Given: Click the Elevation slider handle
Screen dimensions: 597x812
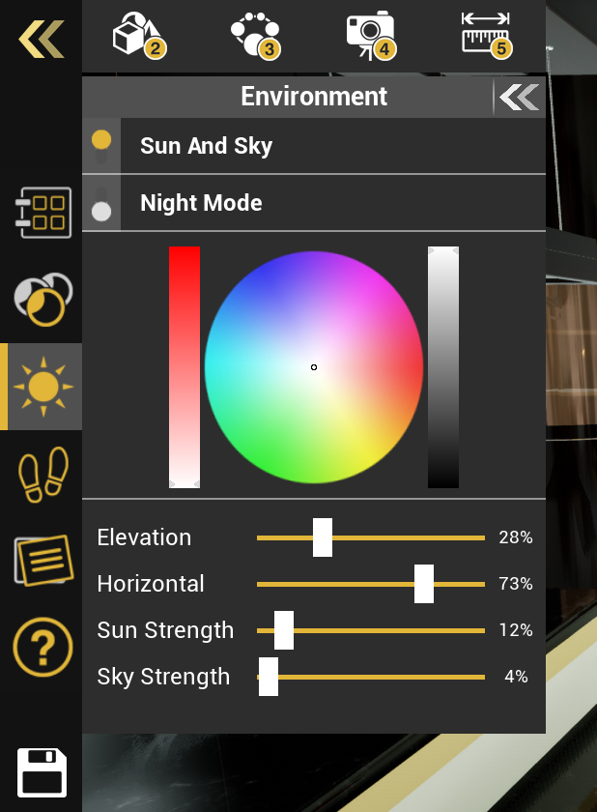Looking at the screenshot, I should click(323, 537).
